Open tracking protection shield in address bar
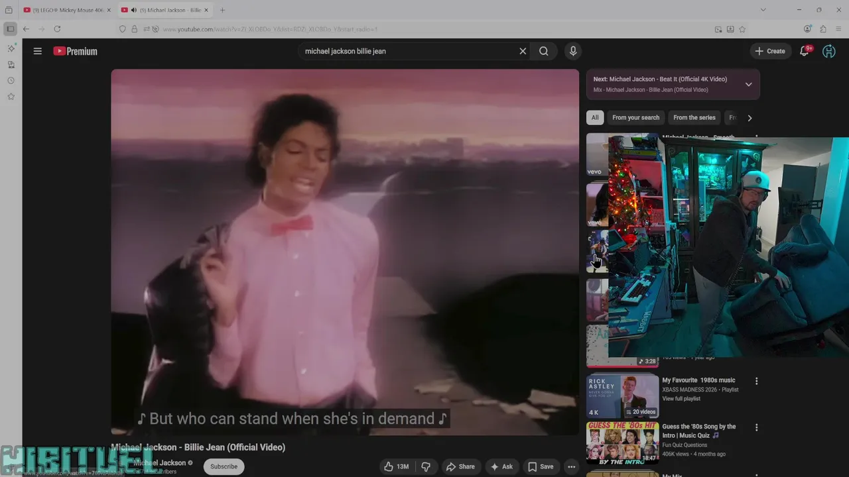 point(122,29)
